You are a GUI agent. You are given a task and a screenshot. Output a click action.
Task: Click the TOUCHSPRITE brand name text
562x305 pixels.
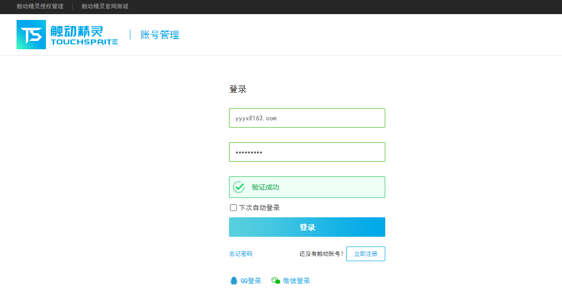pyautogui.click(x=84, y=42)
